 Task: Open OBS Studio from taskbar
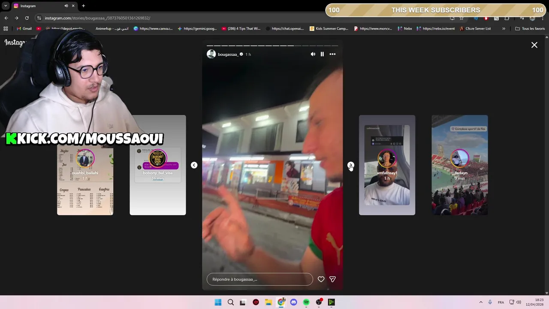pyautogui.click(x=319, y=302)
